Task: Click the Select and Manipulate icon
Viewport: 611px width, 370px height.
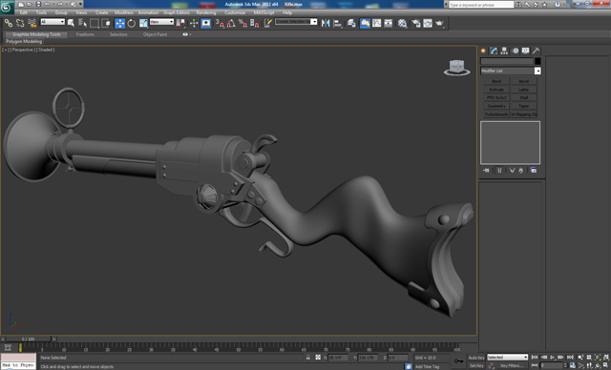Action: point(194,23)
